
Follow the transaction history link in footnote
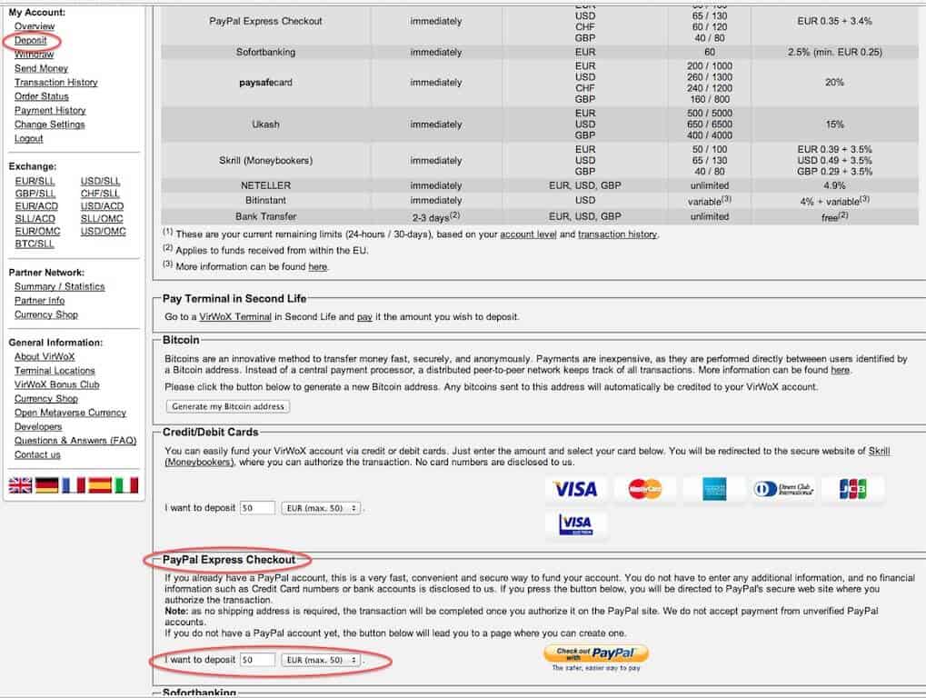pyautogui.click(x=617, y=235)
